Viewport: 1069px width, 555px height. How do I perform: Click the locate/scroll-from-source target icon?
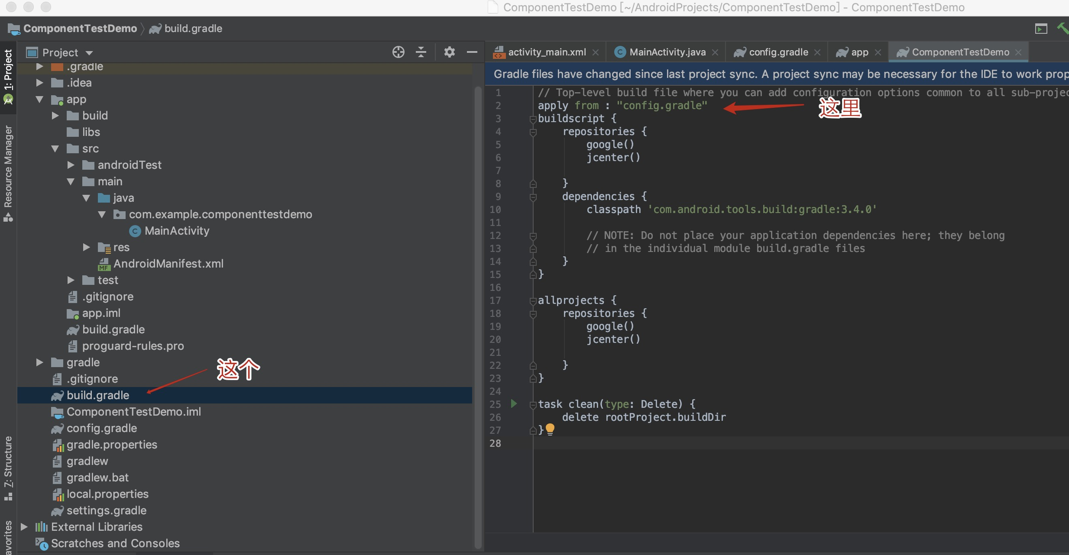[x=398, y=52]
